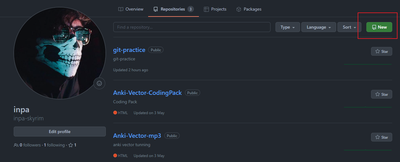Open the git-practice repository
Viewport: 400px width, 162px height.
(129, 50)
